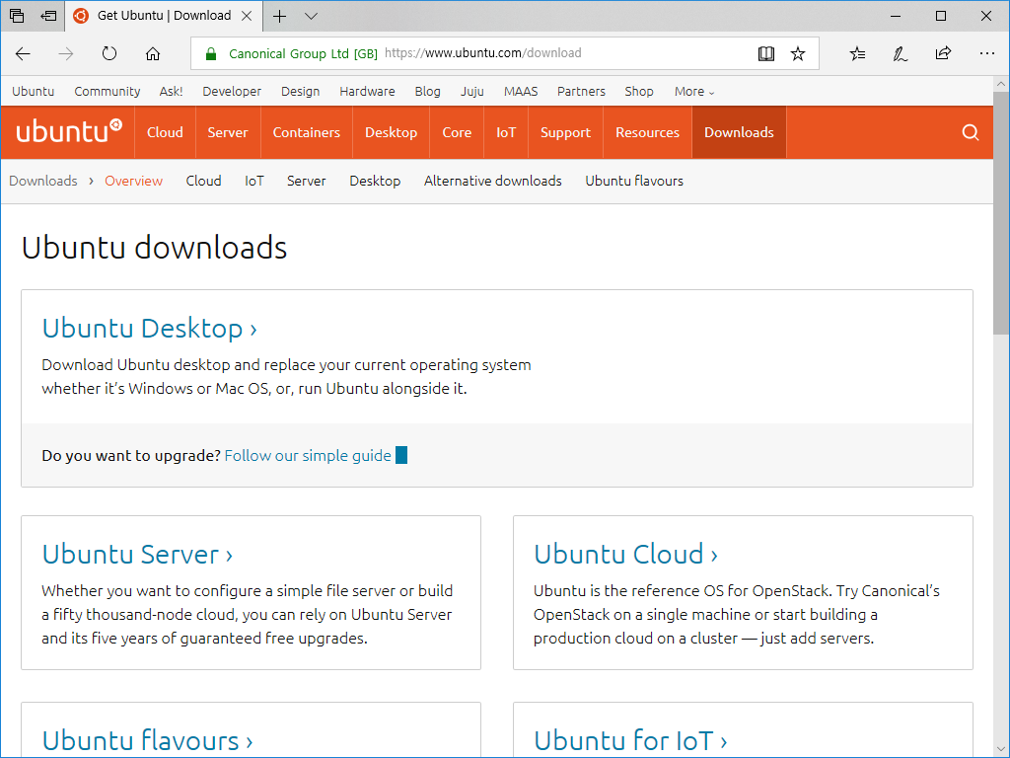
Task: Select Overview in the sub-navigation
Action: [x=133, y=182]
